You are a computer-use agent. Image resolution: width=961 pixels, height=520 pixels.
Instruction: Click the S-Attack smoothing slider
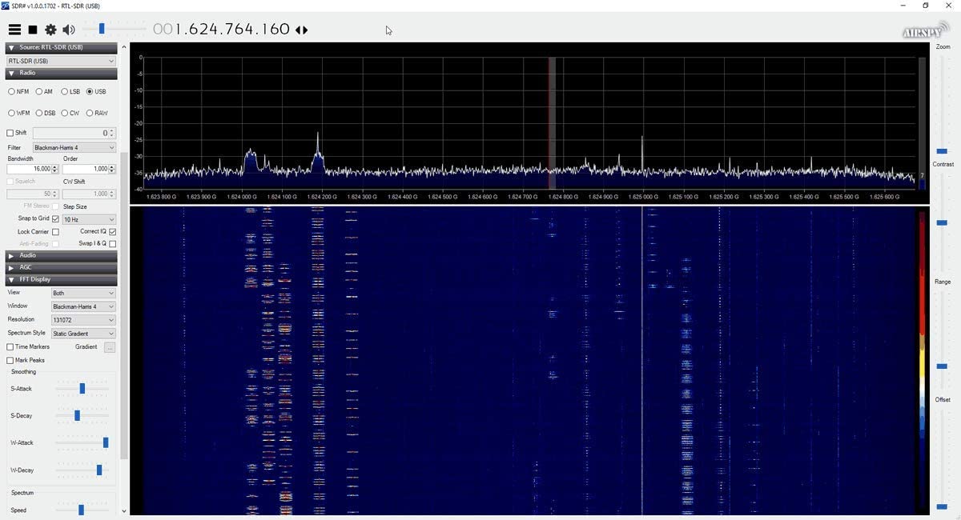(x=82, y=389)
